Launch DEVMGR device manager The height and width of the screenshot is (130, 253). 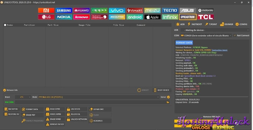click(227, 24)
